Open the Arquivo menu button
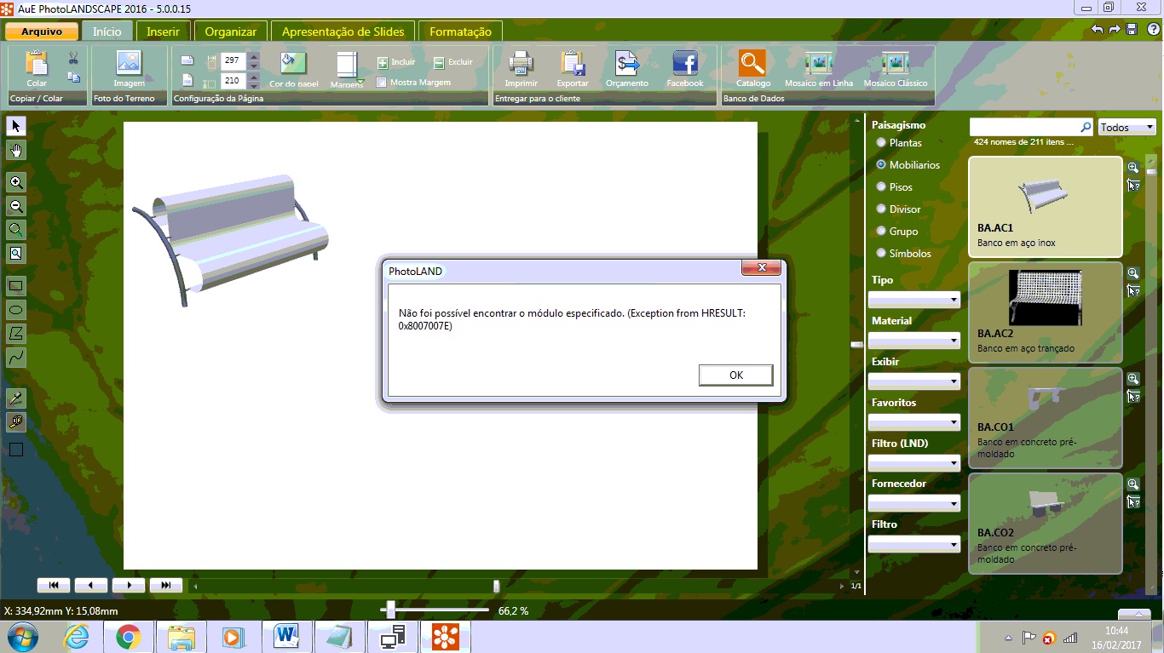Image resolution: width=1164 pixels, height=653 pixels. click(x=42, y=32)
